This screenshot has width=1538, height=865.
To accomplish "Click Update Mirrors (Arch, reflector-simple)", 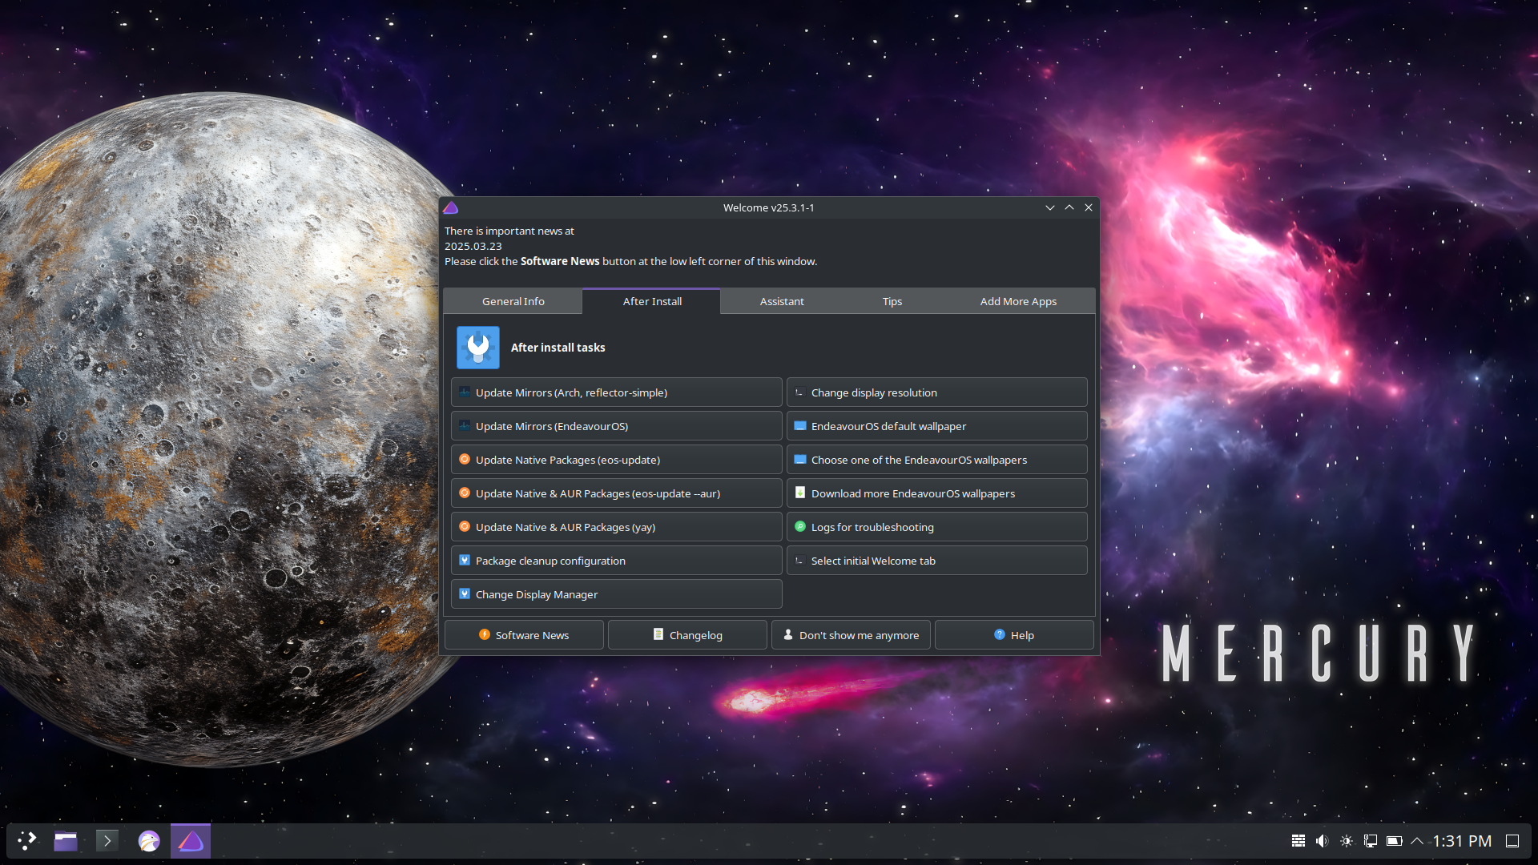I will 616,392.
